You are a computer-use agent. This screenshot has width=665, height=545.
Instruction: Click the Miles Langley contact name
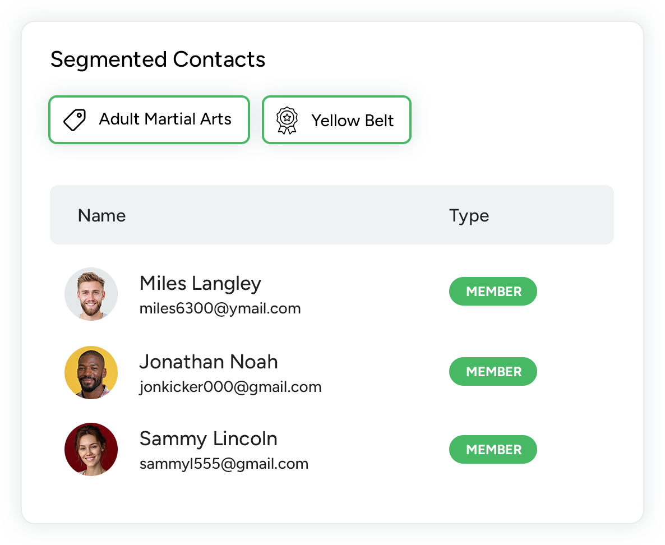click(200, 284)
